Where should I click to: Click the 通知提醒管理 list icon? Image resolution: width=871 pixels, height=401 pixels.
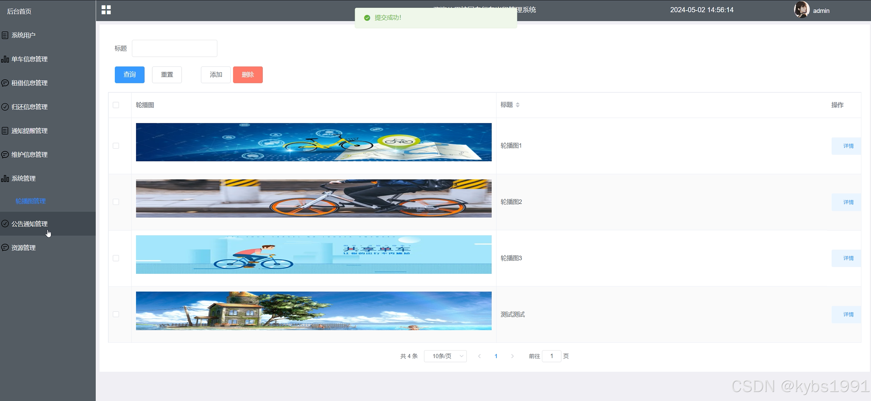point(5,131)
